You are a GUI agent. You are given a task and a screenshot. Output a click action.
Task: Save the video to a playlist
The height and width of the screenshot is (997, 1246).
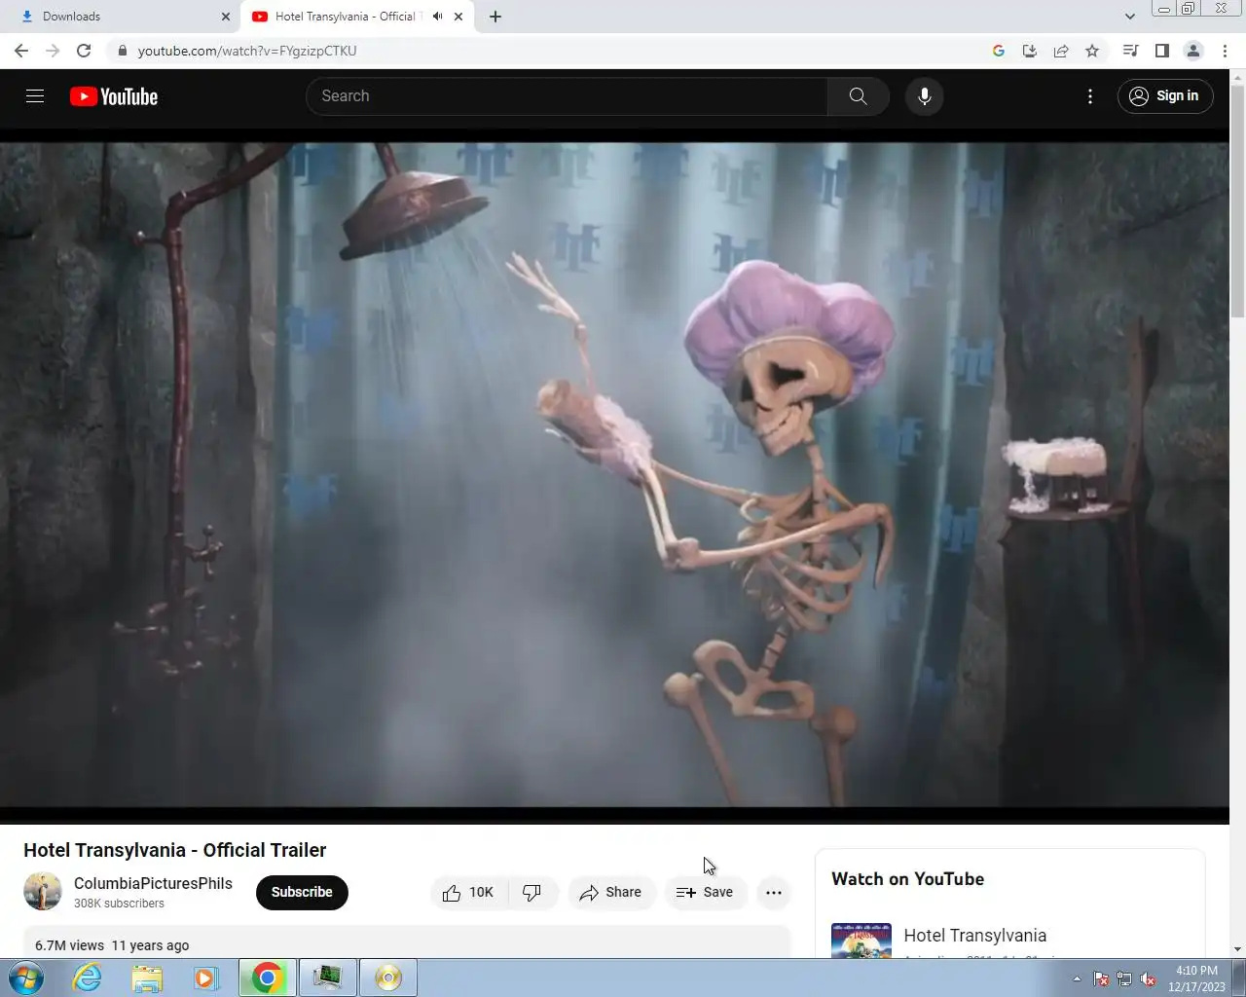click(x=705, y=893)
